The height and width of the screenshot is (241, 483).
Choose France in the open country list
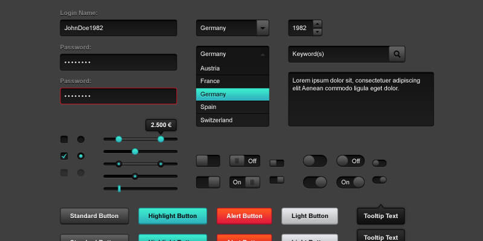[232, 81]
